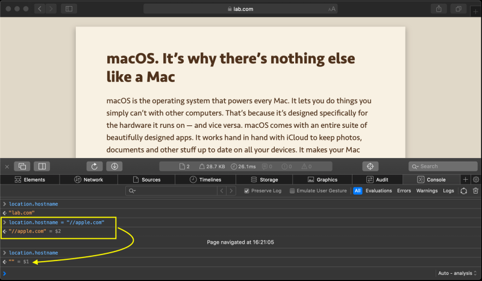Viewport: 482px width, 281px height.
Task: Filter console by Errors
Action: coord(404,191)
